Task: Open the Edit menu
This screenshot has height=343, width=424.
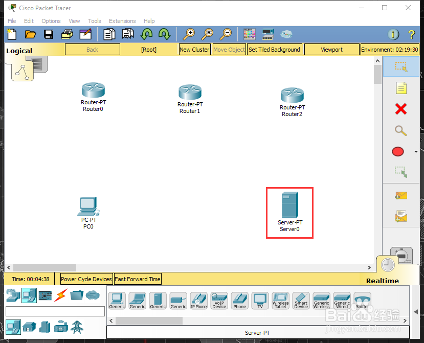Action: coord(29,21)
